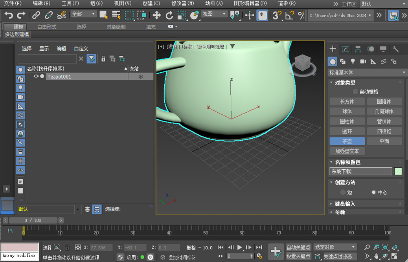Open Select by Name tool
408x262 pixels.
116,15
